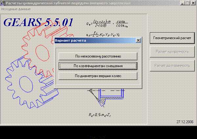Select "По коэффициентам смещения" option
Screen dimensions: 197x139
coord(98,66)
